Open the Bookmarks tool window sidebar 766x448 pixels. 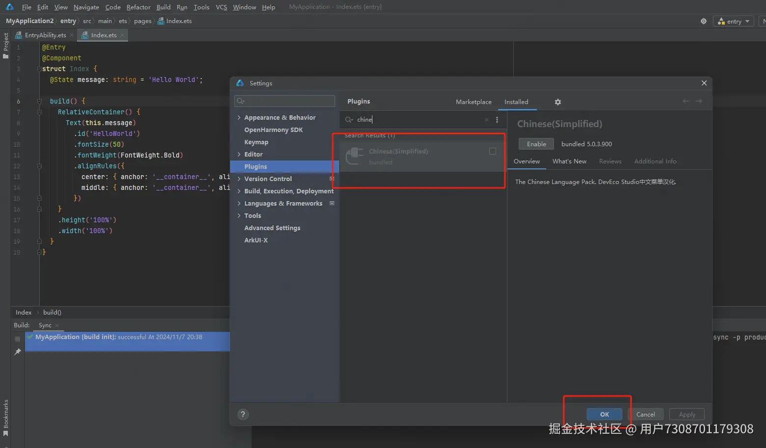(5, 418)
